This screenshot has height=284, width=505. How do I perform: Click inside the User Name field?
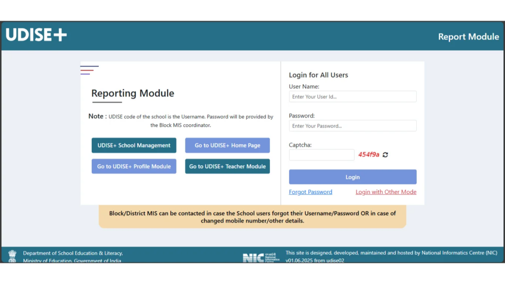(x=352, y=96)
